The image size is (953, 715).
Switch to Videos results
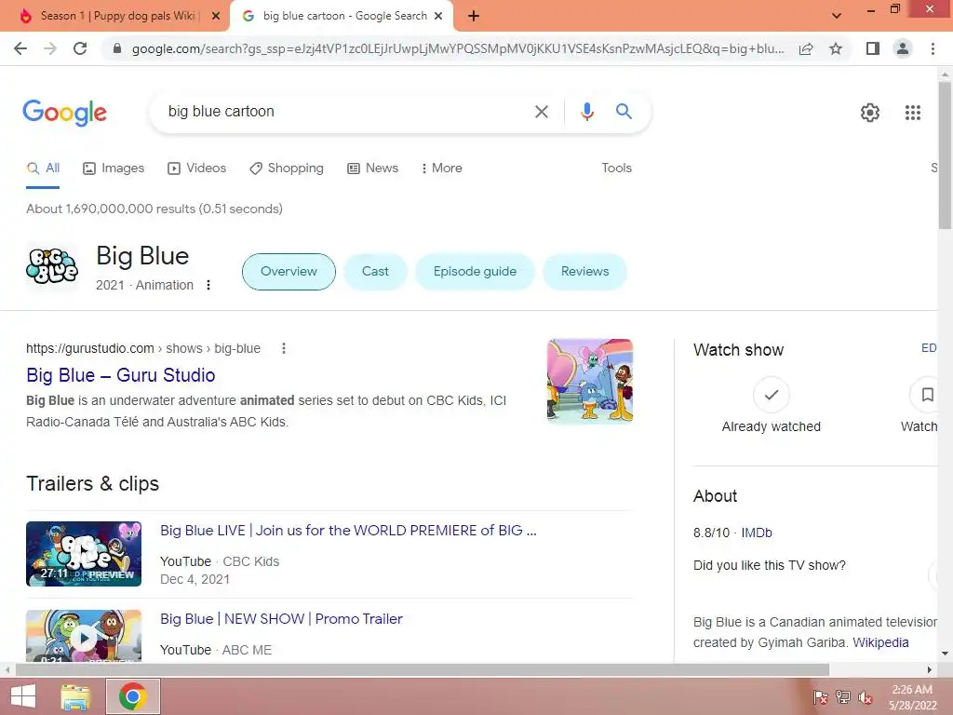(197, 168)
